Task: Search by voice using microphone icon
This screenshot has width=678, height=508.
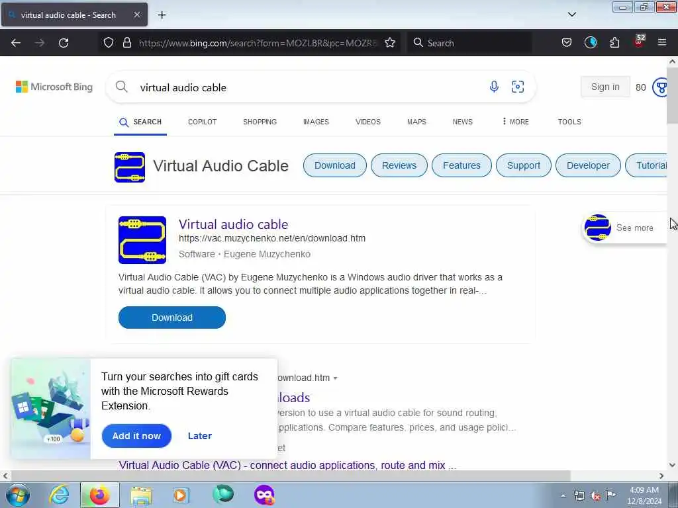Action: [x=494, y=87]
